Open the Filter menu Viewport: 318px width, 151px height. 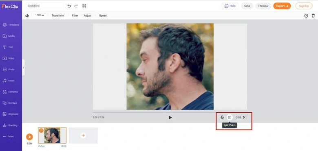(x=75, y=15)
